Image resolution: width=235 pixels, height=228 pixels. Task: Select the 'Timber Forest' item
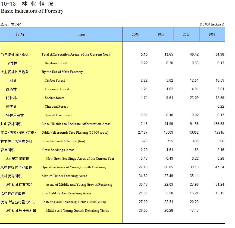tap(55, 81)
